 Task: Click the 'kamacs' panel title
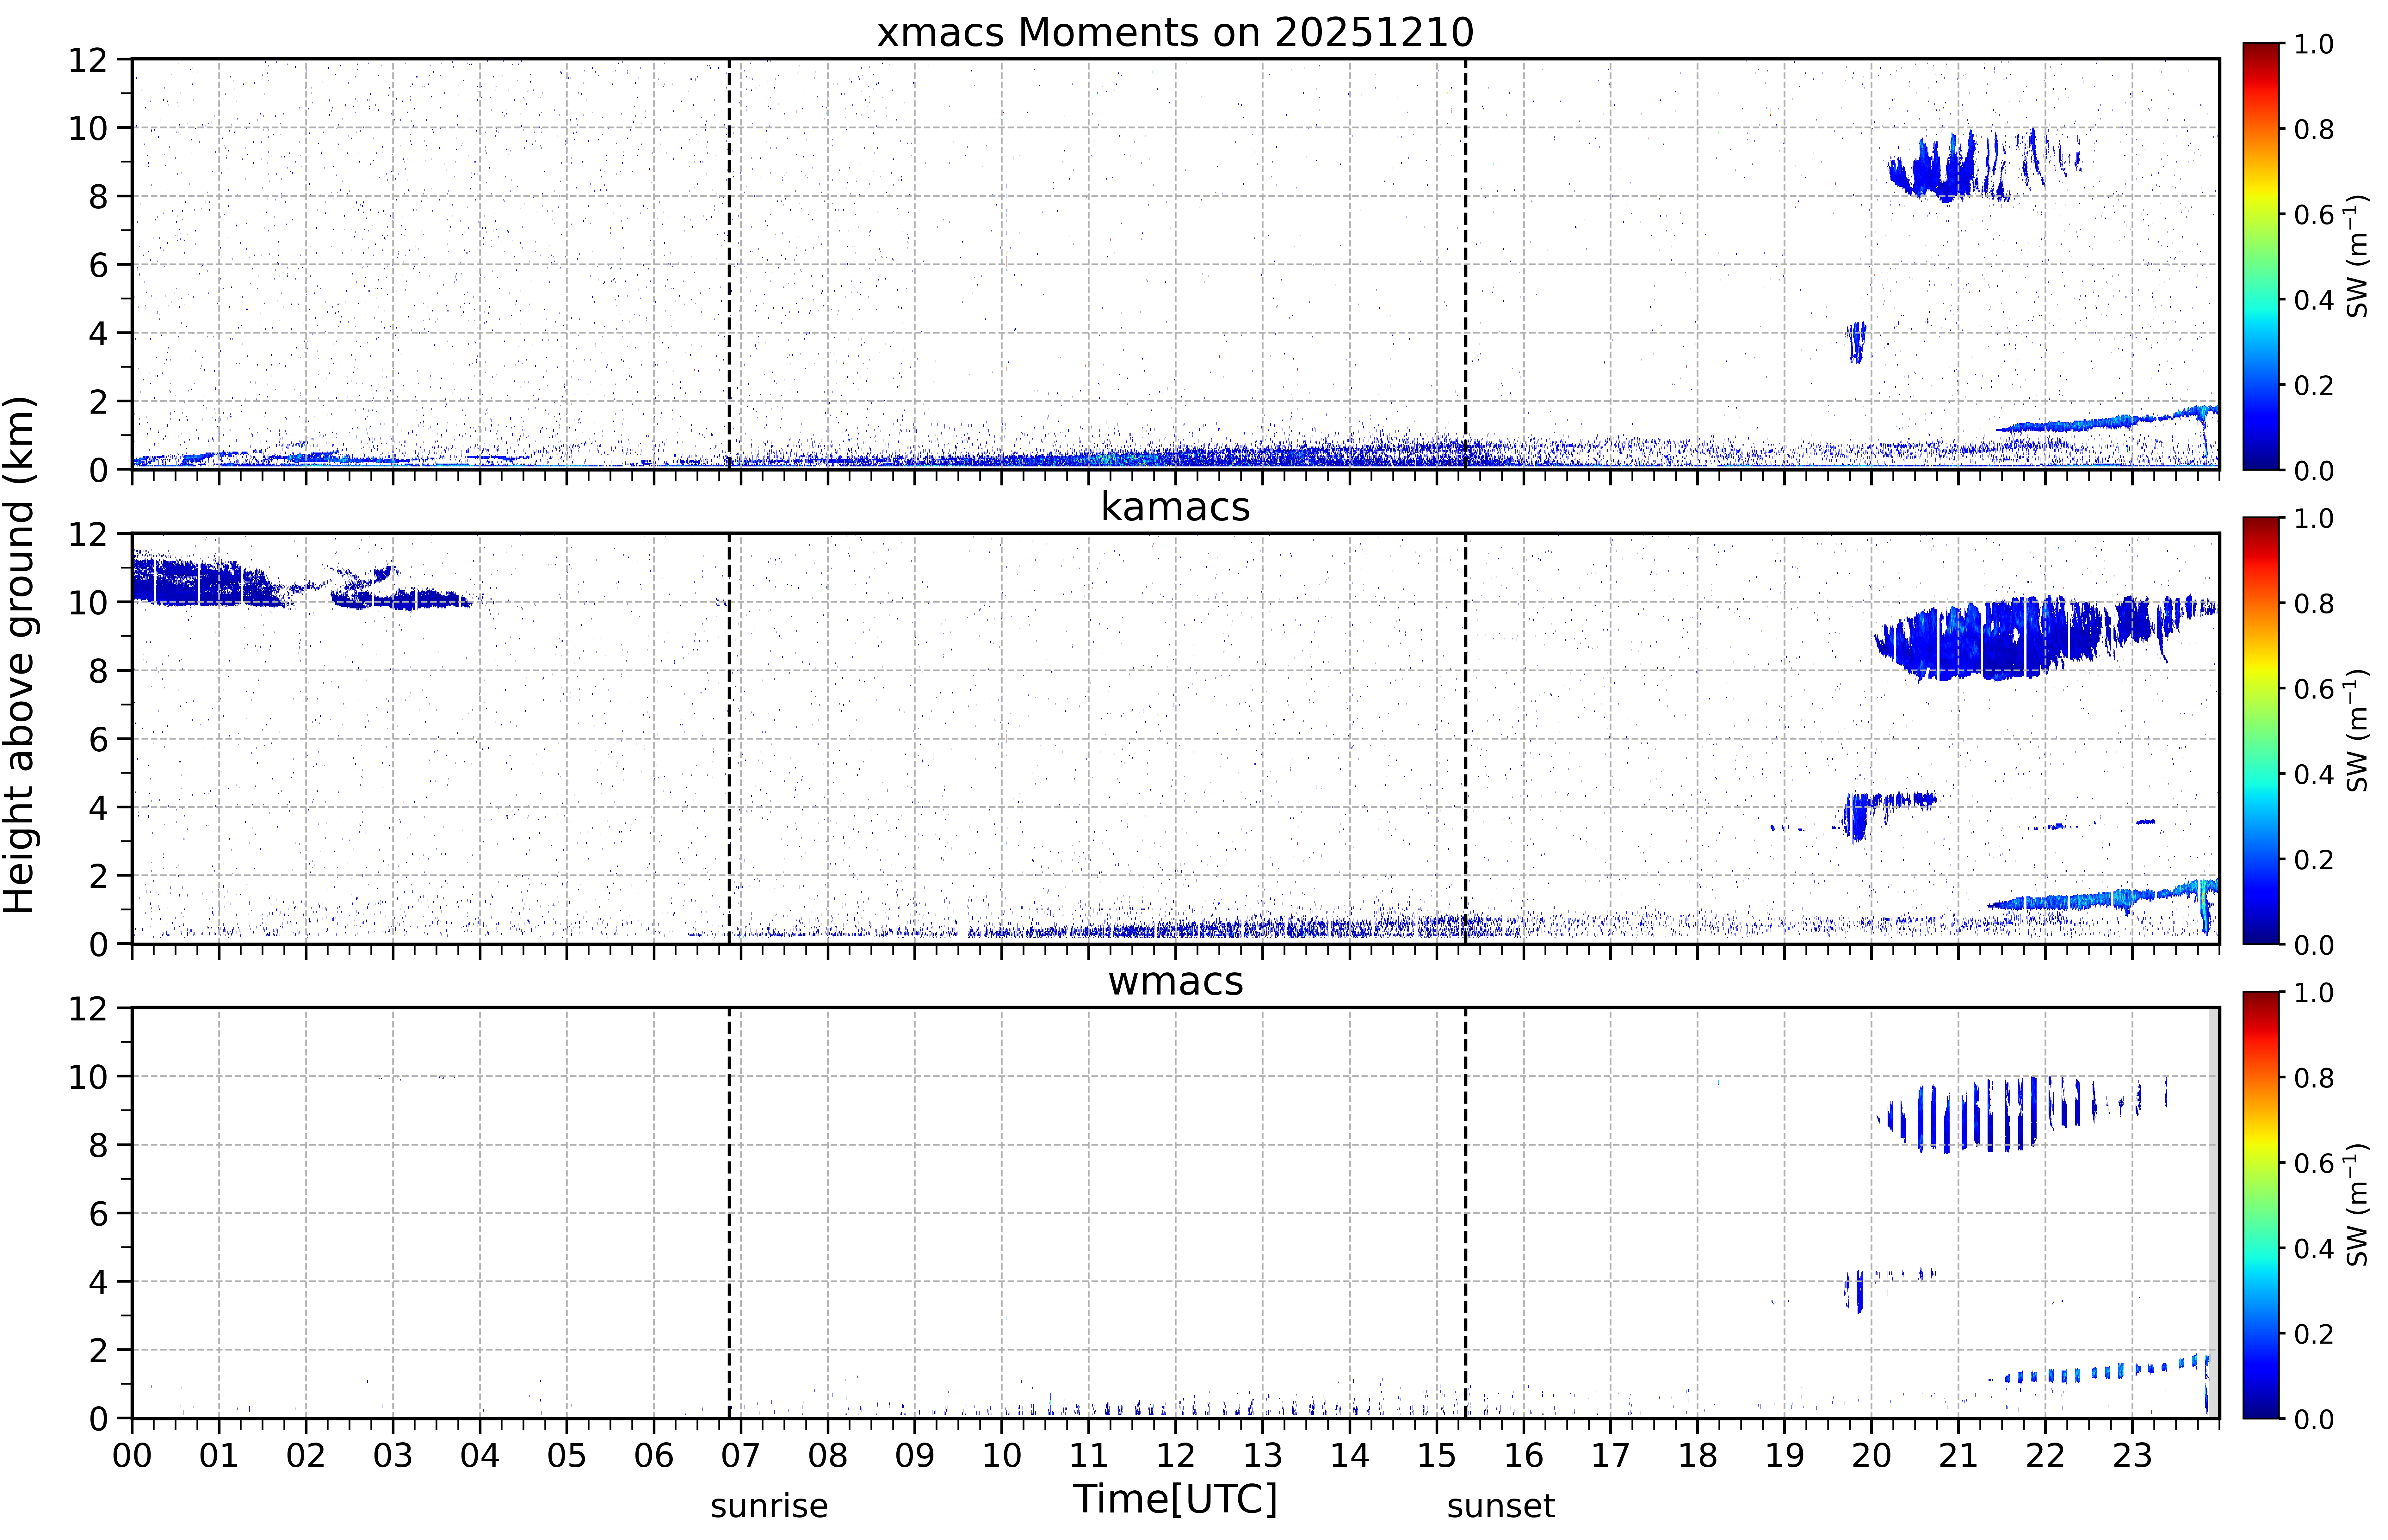1175,507
